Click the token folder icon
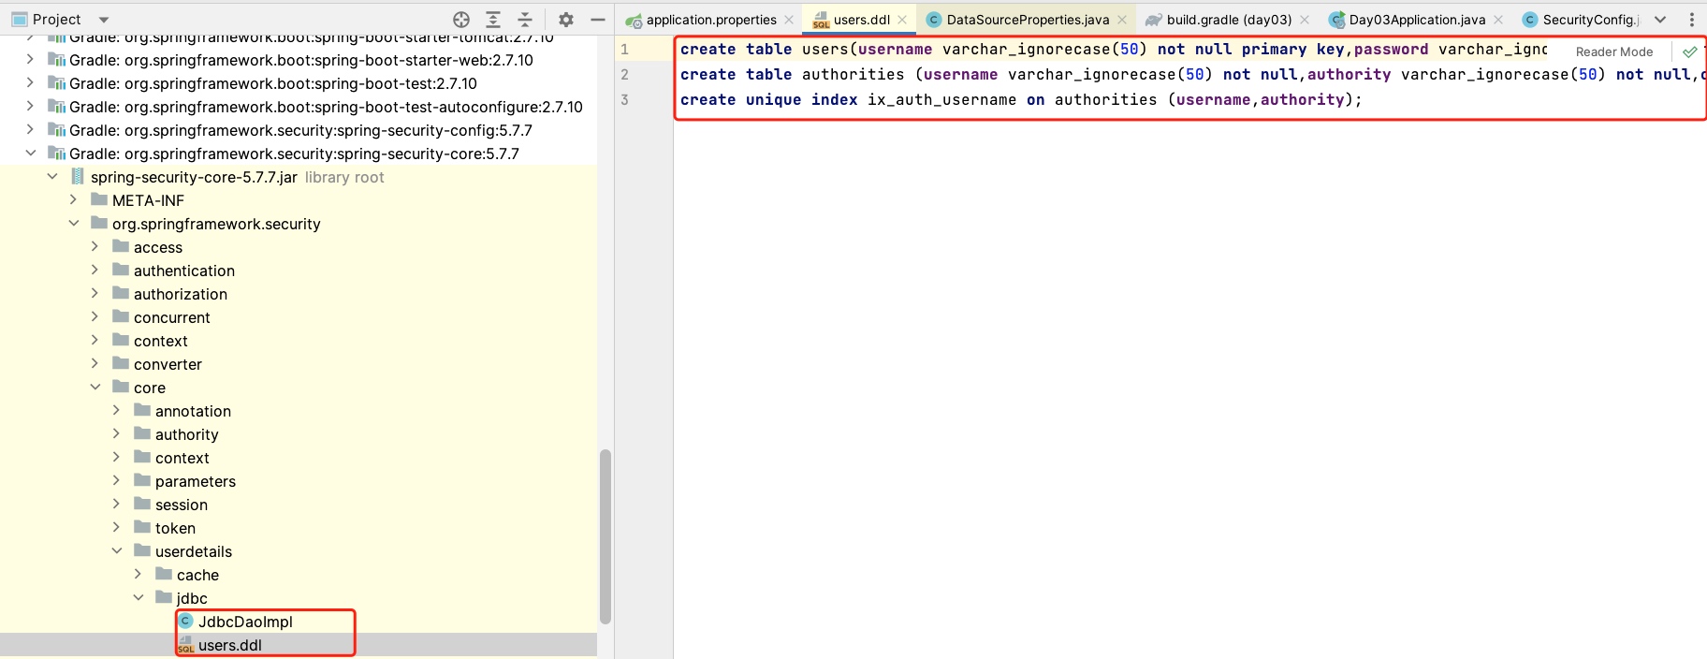Viewport: 1707px width, 659px height. pos(142,527)
